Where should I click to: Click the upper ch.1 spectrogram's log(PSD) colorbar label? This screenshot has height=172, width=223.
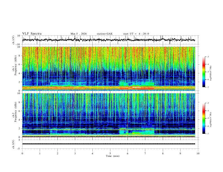click(x=211, y=73)
